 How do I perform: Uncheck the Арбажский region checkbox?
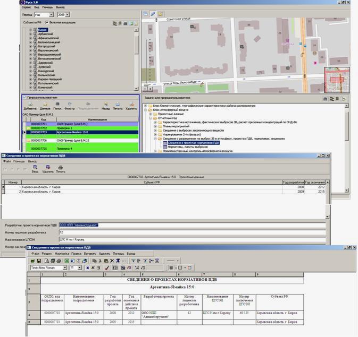point(36,34)
